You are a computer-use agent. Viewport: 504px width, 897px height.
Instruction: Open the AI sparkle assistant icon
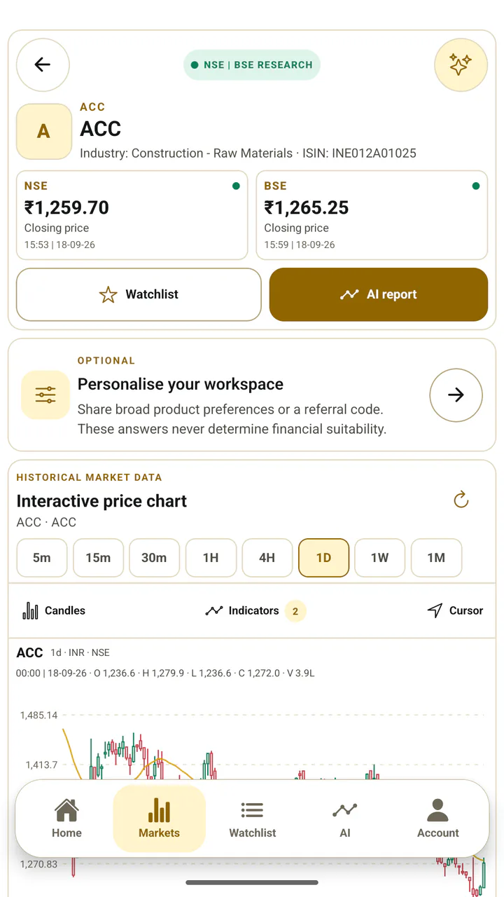[x=461, y=65]
